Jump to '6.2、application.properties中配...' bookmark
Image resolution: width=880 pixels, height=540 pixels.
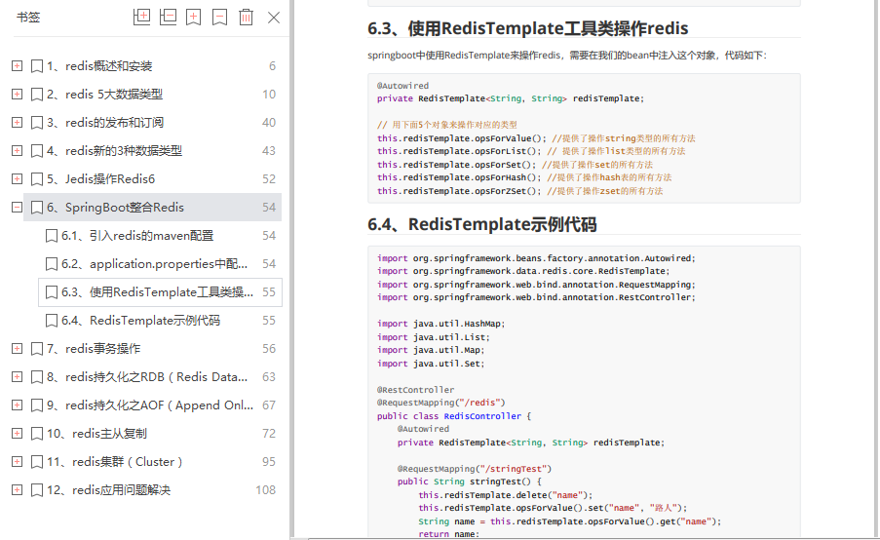click(154, 264)
